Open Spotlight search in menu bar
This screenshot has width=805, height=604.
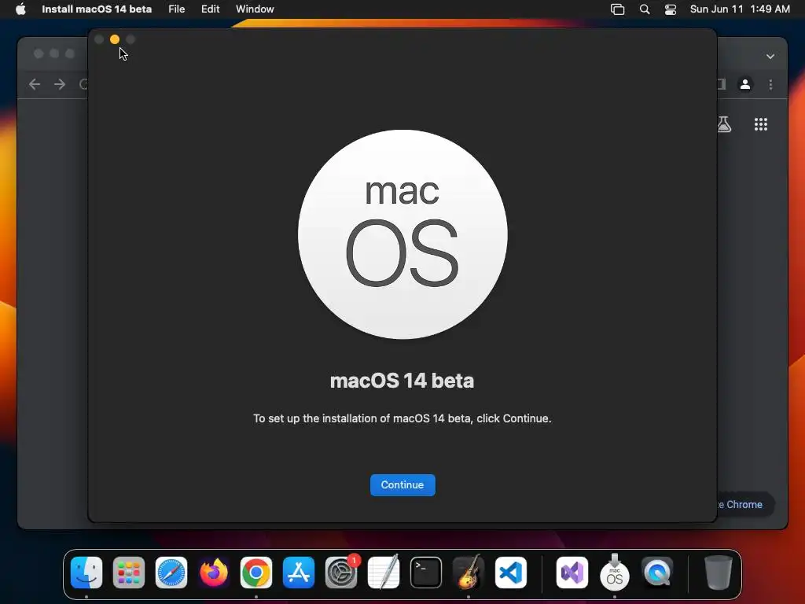click(645, 9)
